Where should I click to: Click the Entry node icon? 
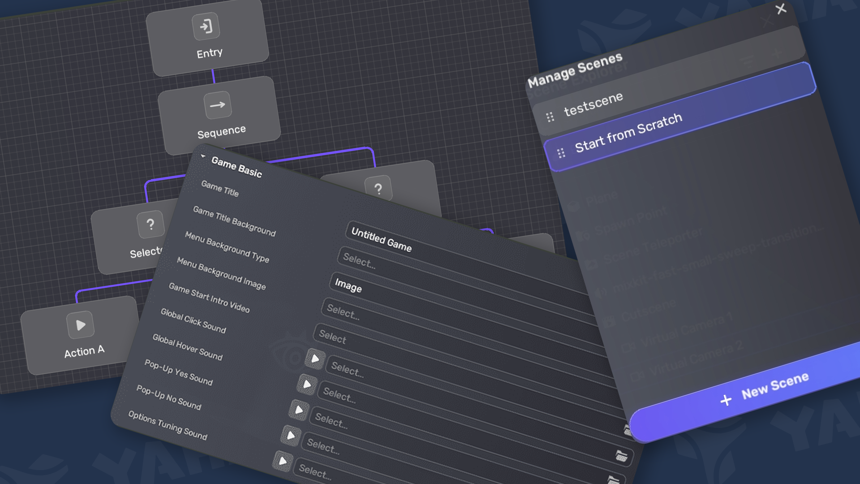pos(206,26)
